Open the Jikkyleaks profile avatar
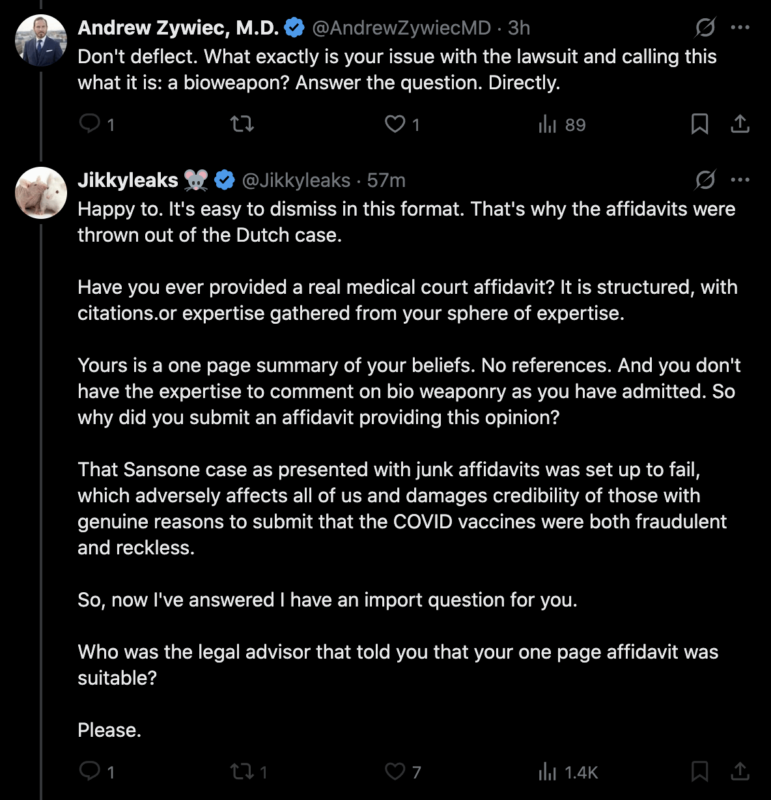The image size is (771, 800). 41,193
